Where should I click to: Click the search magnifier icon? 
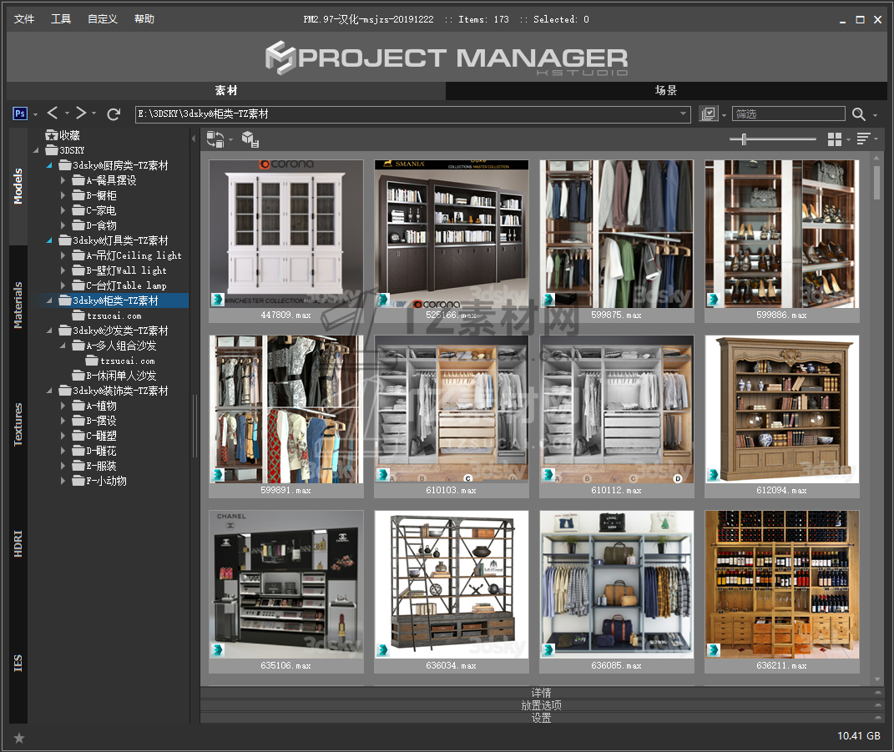point(859,114)
